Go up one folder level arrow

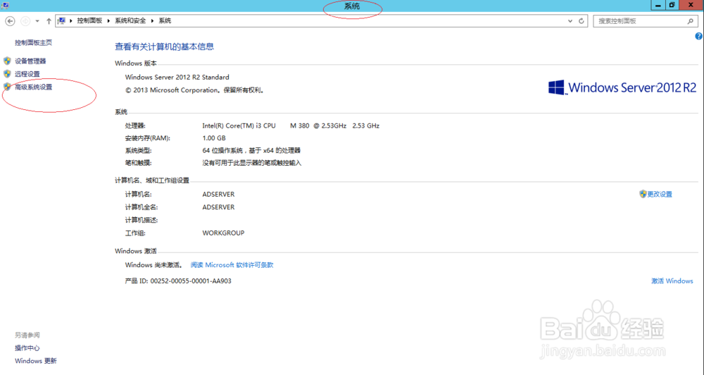[49, 20]
